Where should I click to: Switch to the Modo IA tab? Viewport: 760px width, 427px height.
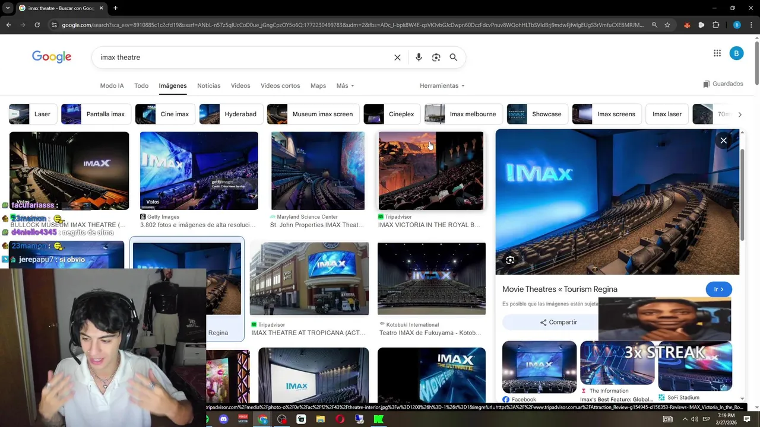(x=112, y=86)
